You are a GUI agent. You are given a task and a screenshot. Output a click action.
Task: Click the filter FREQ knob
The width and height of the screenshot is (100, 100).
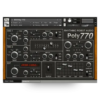click(68, 45)
